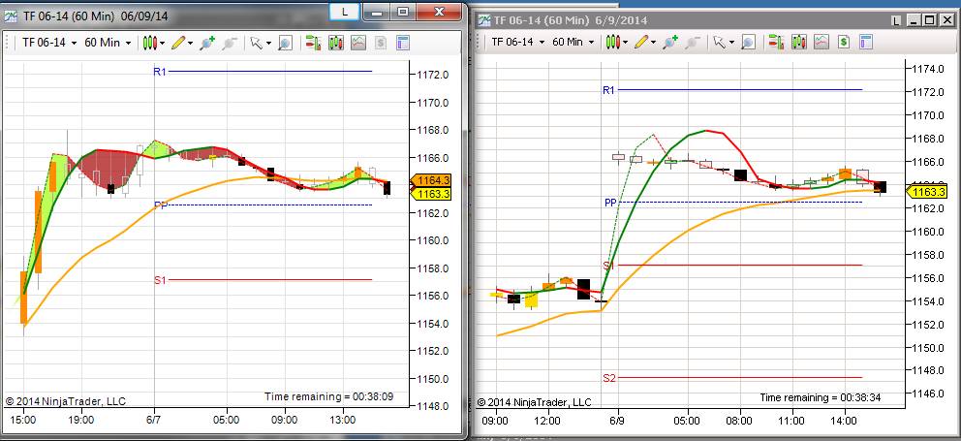Viewport: 961px width, 441px height.
Task: Click 14:00 label on right time axis
Action: pyautogui.click(x=844, y=422)
